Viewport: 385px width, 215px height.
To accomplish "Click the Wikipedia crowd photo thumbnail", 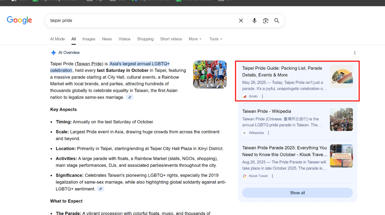I will point(341,120).
